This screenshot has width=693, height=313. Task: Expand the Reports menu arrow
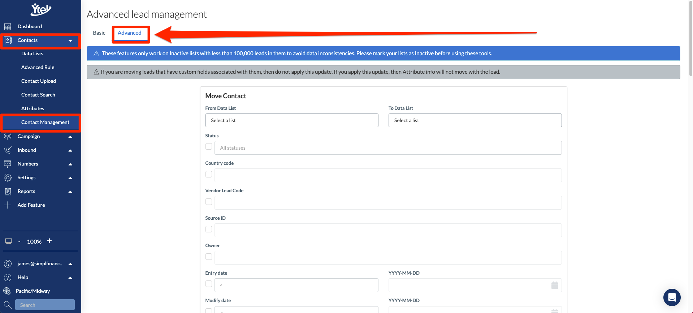70,192
